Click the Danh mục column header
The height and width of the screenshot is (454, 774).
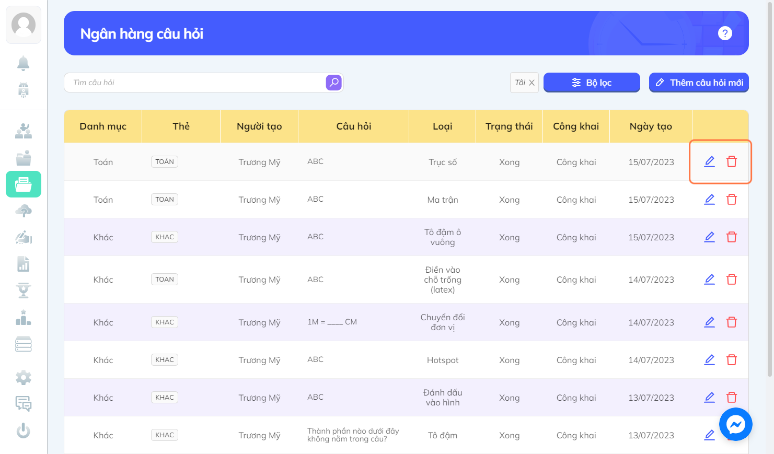click(103, 126)
